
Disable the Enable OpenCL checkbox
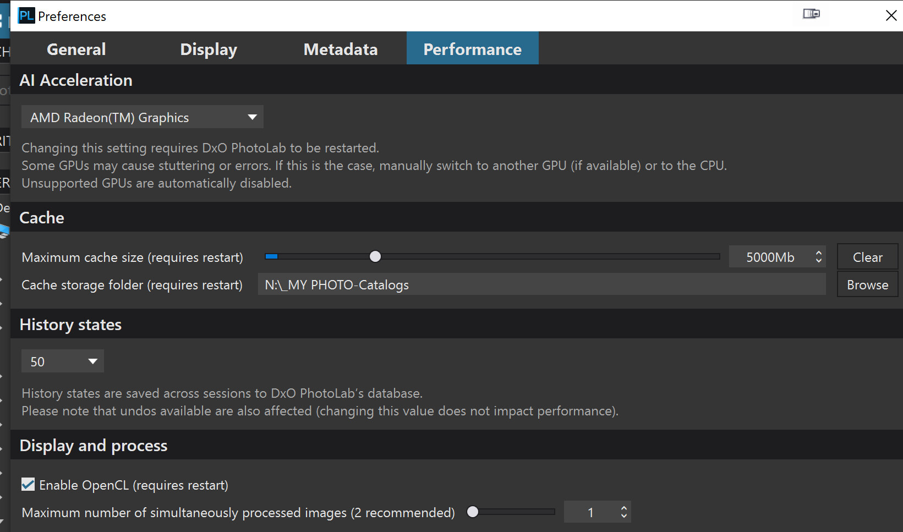pyautogui.click(x=28, y=485)
